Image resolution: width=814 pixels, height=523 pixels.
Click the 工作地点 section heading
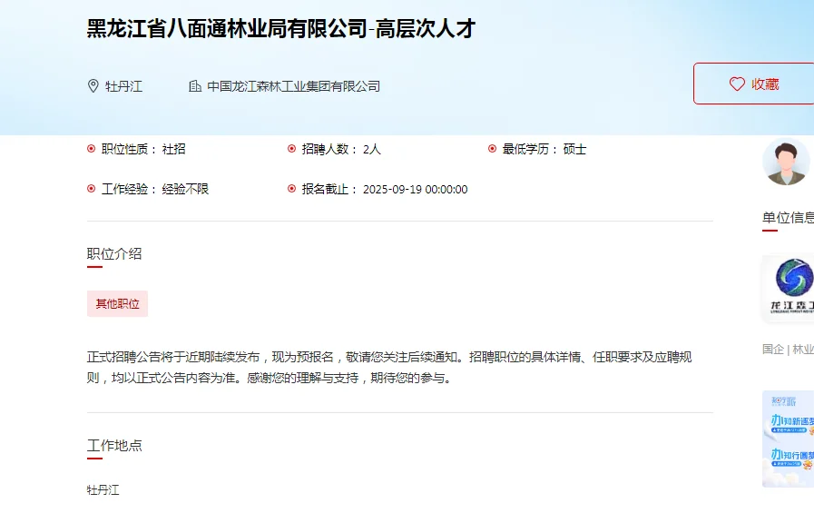(114, 446)
